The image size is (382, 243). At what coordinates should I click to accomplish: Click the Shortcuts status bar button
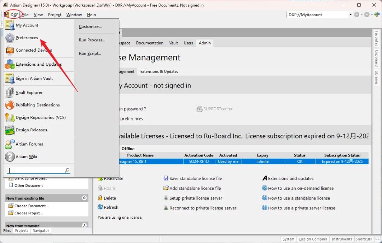[364, 239]
